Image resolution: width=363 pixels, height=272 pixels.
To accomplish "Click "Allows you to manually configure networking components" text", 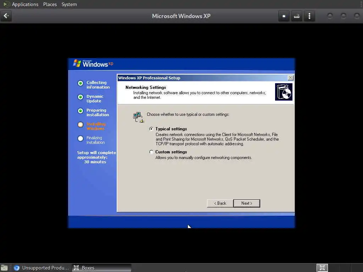I will pyautogui.click(x=203, y=158).
